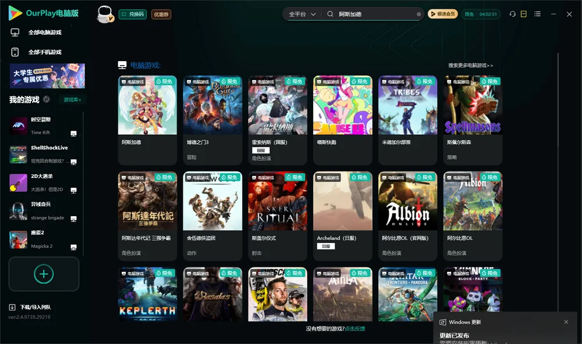Open the Albion Online 官网版 card
The height and width of the screenshot is (344, 582).
tap(408, 216)
